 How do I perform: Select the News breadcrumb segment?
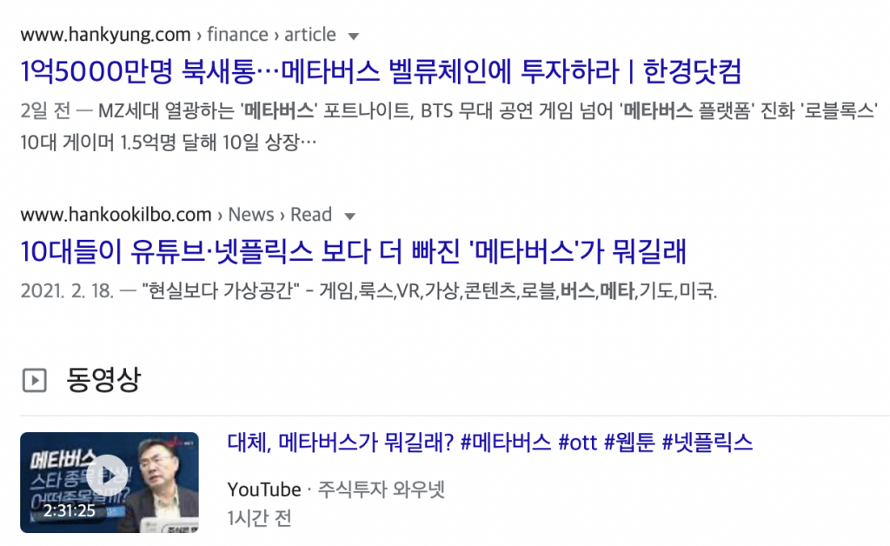coord(251,215)
